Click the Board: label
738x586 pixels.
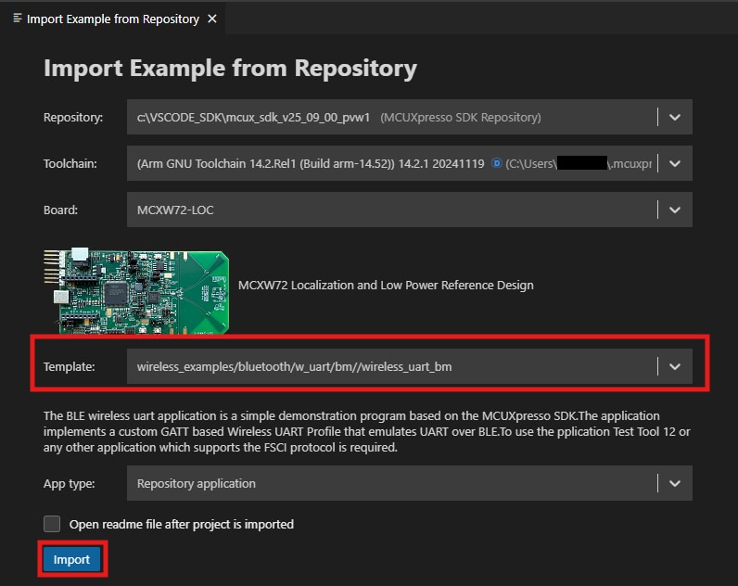coord(60,210)
